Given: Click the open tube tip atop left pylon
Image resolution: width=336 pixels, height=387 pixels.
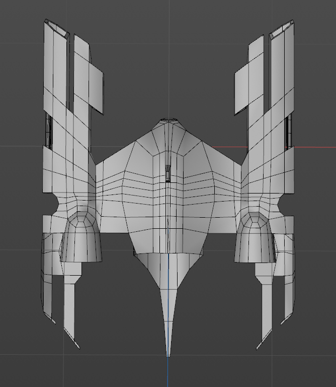Looking at the screenshot, I should pyautogui.click(x=58, y=29).
